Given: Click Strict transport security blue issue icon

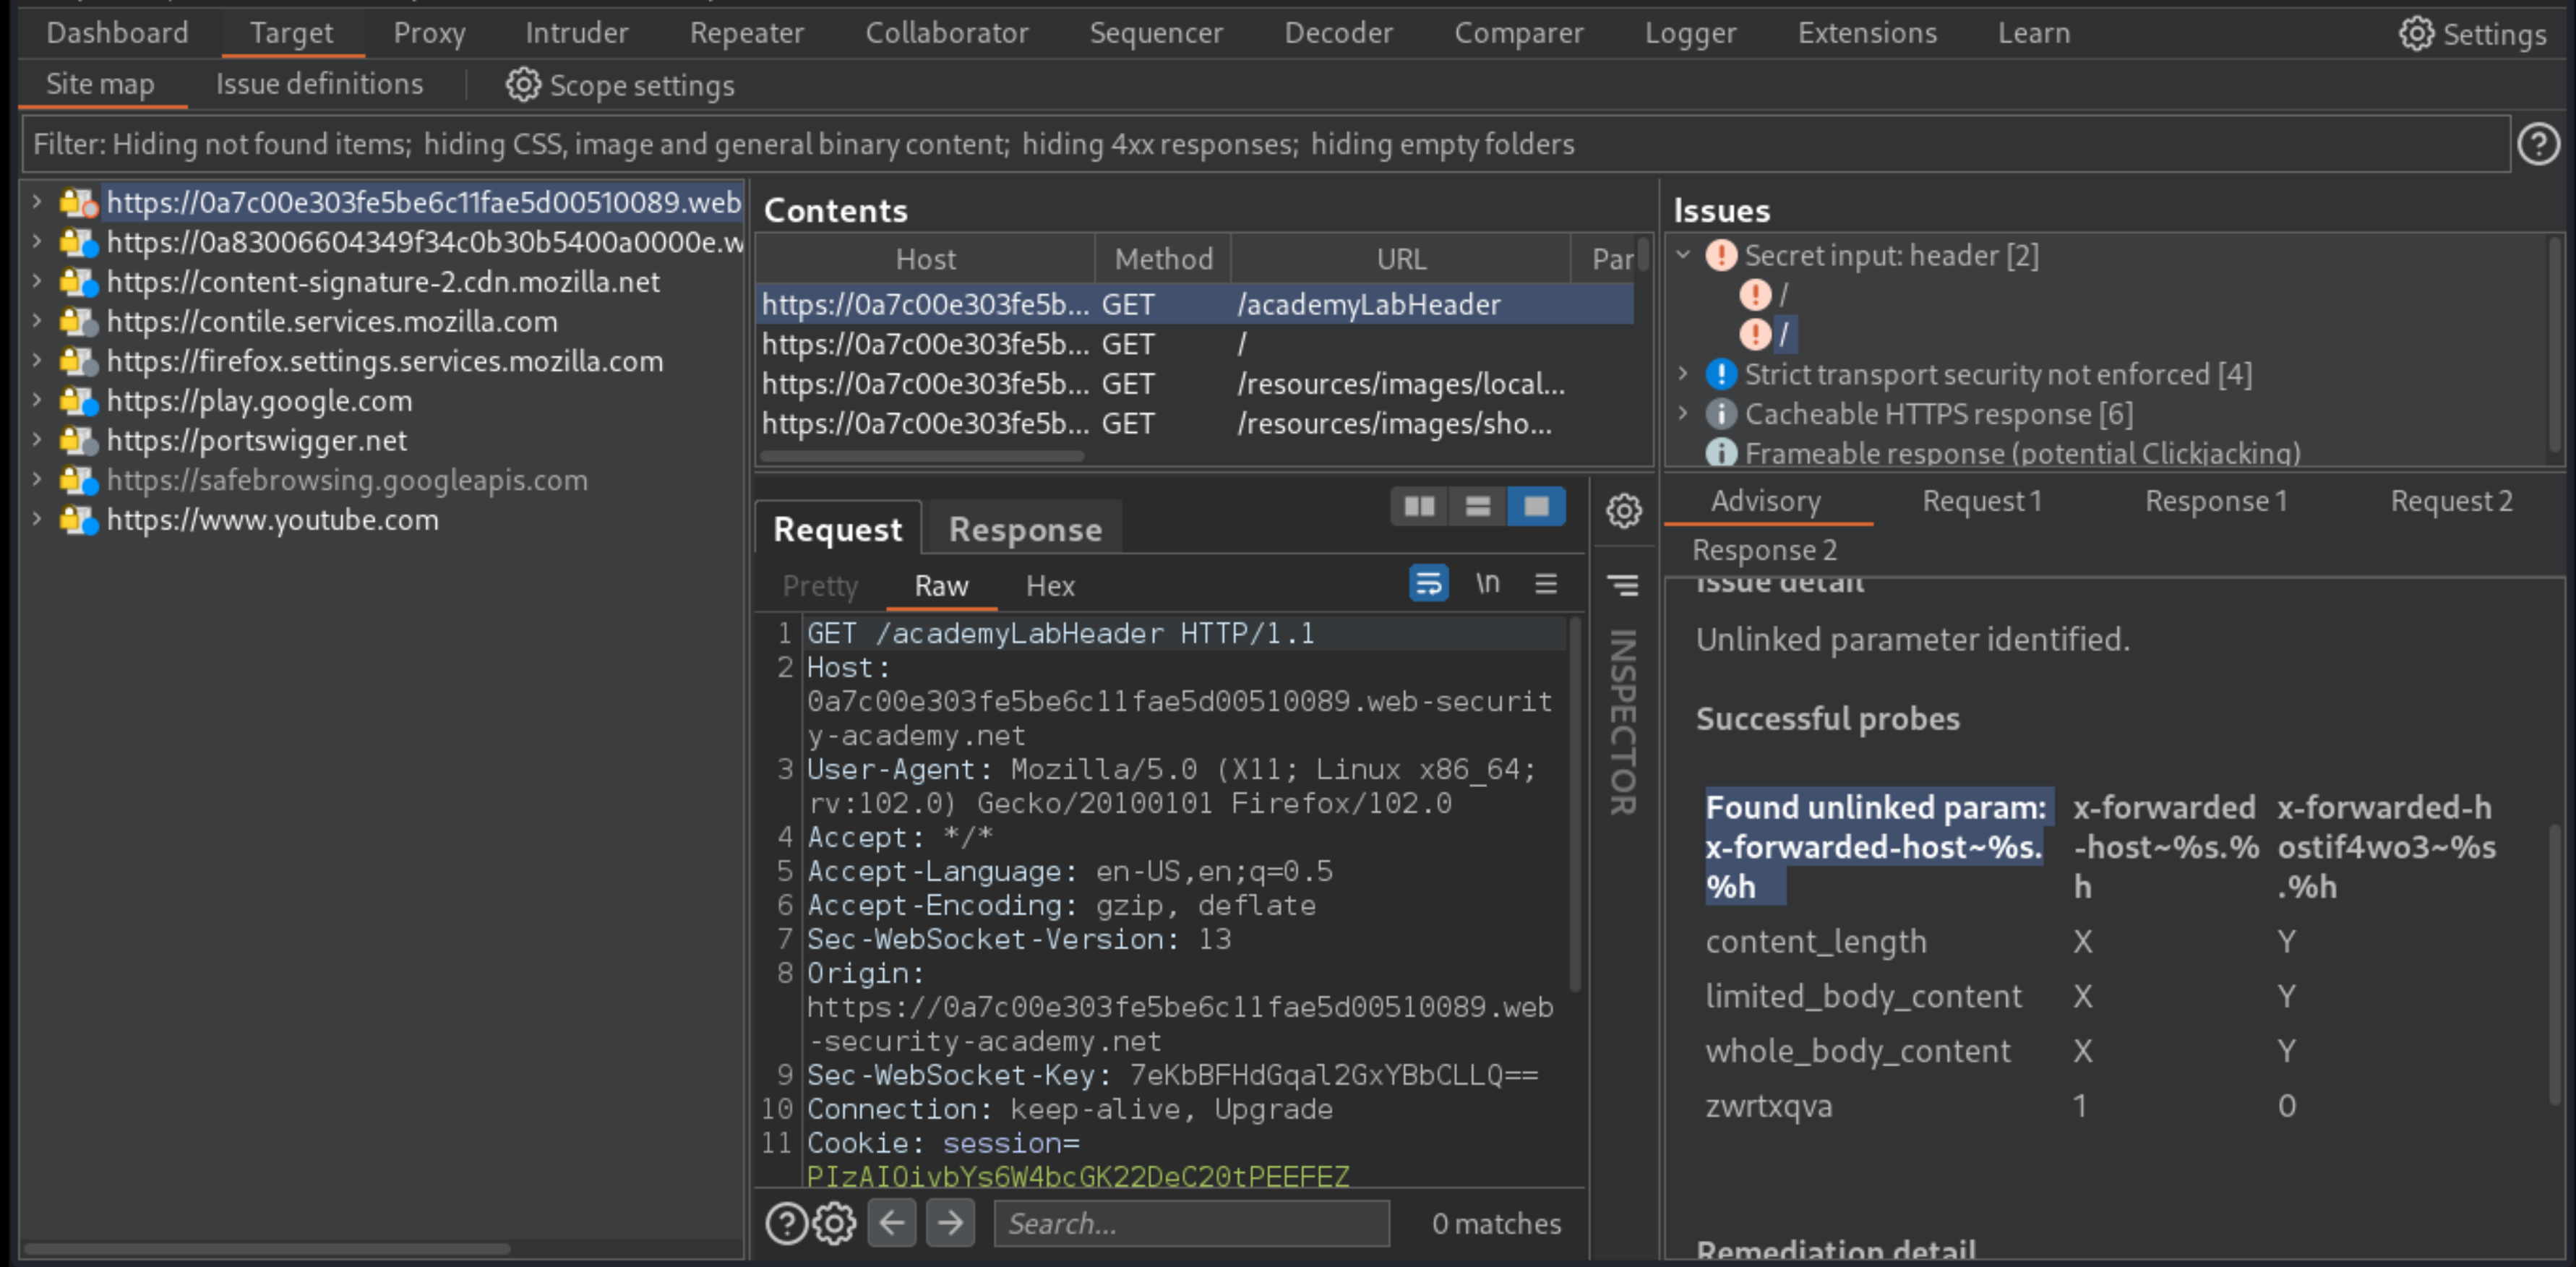Looking at the screenshot, I should (x=1721, y=375).
